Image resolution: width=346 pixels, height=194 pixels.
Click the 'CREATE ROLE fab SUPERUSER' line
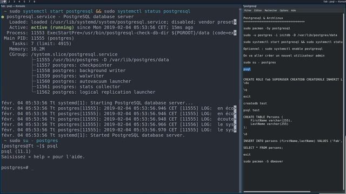[293, 79]
